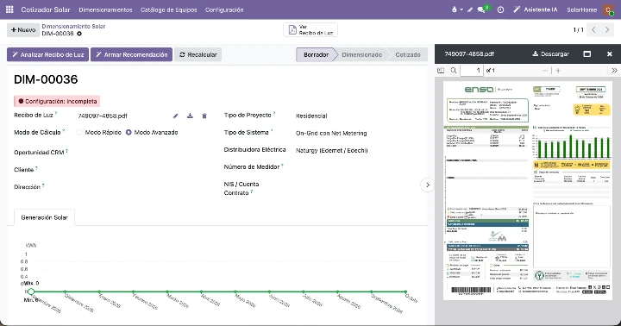
Task: Click the round arrow to collapse the preview pane
Action: 427,185
